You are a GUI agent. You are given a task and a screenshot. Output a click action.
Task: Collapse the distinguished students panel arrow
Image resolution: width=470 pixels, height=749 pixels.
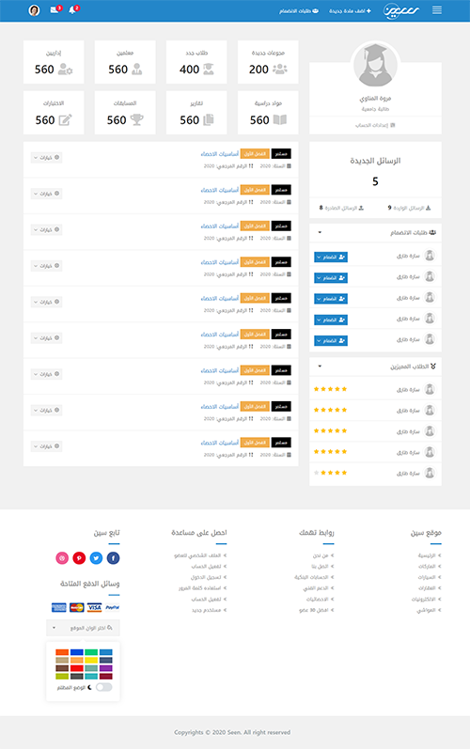pyautogui.click(x=320, y=367)
